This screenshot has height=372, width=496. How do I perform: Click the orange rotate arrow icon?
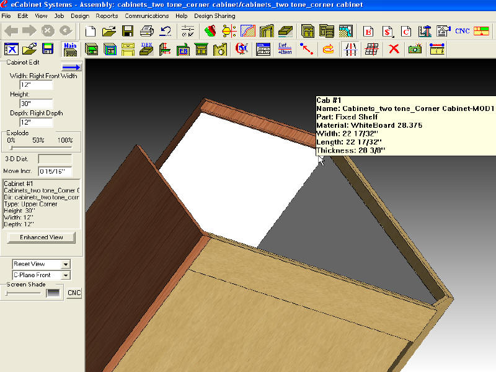coord(328,50)
